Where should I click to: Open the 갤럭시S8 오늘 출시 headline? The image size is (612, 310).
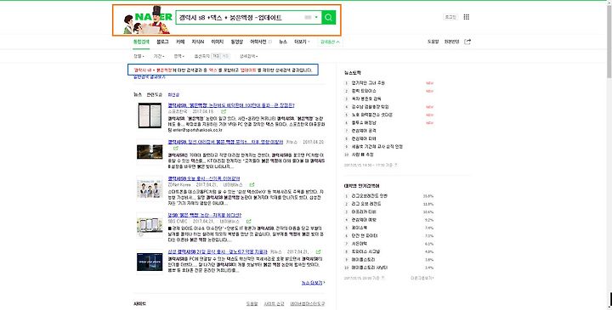[204, 178]
